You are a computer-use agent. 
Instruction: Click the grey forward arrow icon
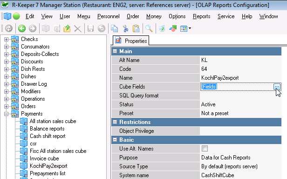coord(33,28)
